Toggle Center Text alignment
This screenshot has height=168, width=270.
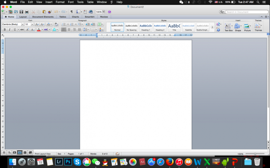(x=69, y=30)
